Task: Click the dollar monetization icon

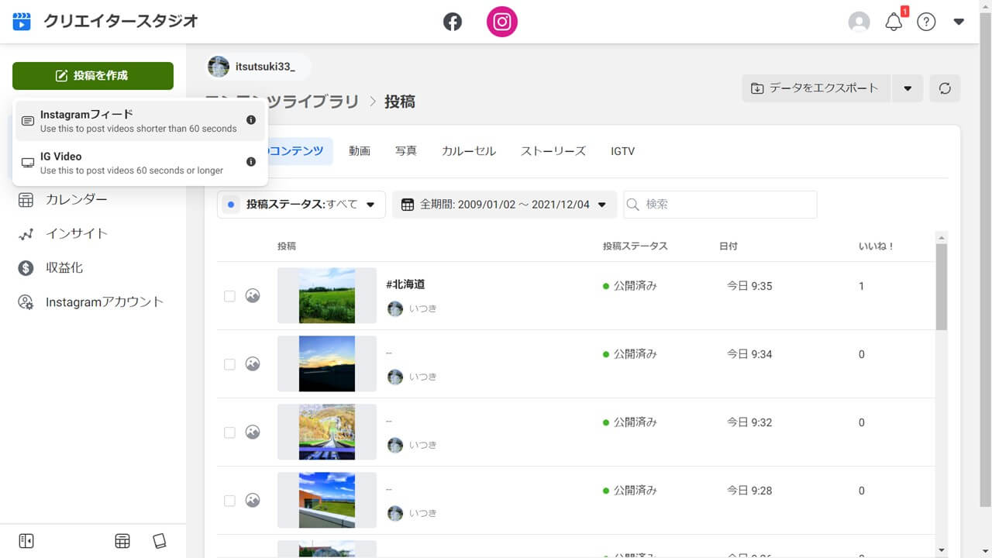Action: [x=26, y=267]
